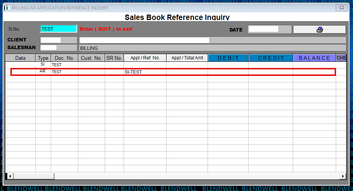Click the partially visible CHE column header
The image size is (353, 191).
(x=341, y=58)
